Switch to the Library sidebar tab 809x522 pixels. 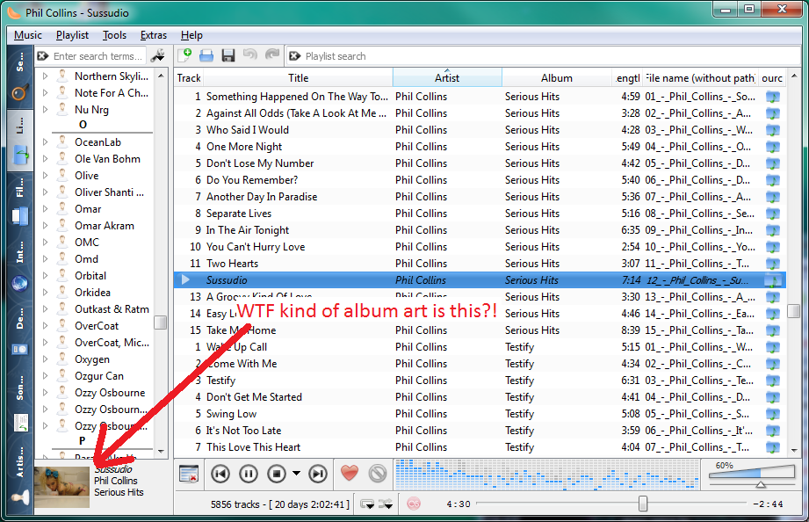pyautogui.click(x=20, y=140)
